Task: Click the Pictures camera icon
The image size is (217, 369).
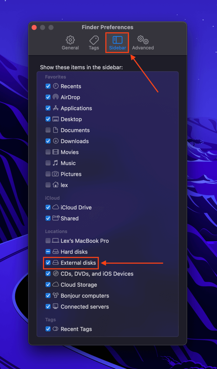Action: coord(56,174)
